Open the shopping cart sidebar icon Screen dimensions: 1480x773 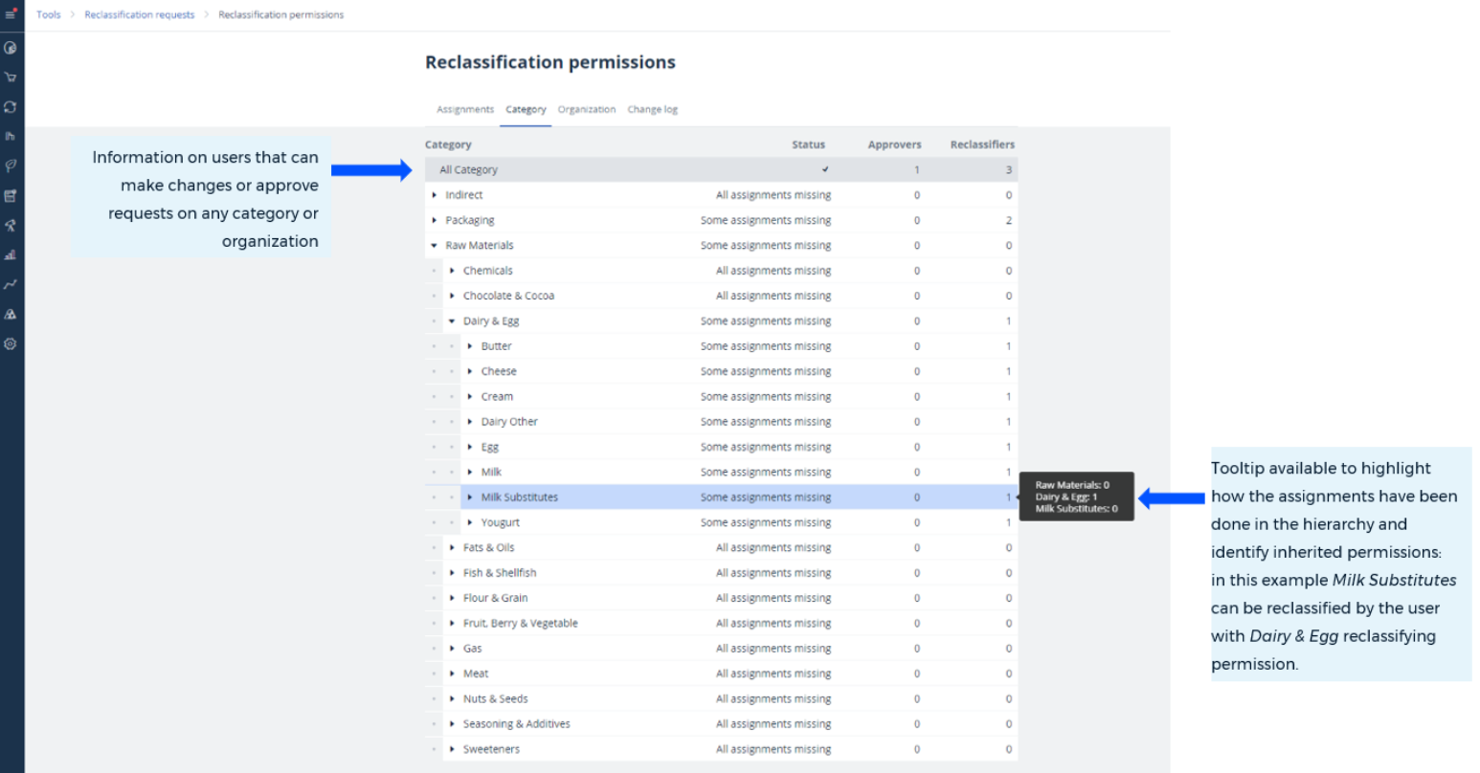pyautogui.click(x=11, y=77)
